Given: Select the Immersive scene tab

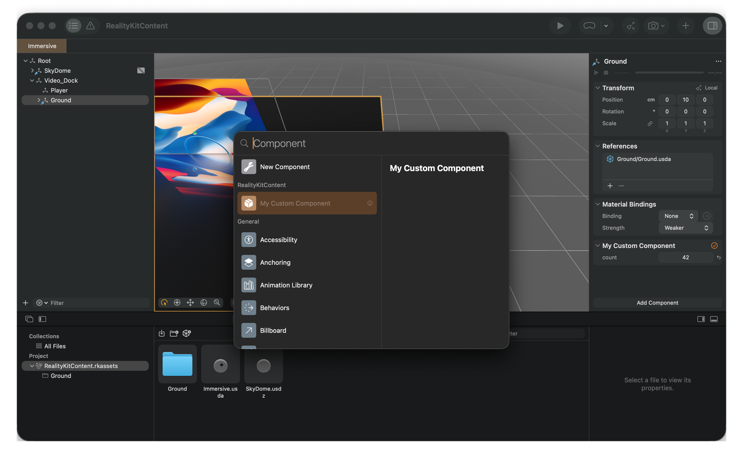Looking at the screenshot, I should (x=42, y=46).
